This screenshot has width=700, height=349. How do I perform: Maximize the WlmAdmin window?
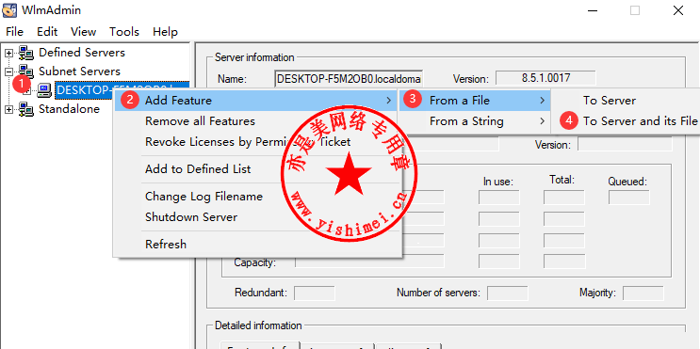[x=635, y=10]
